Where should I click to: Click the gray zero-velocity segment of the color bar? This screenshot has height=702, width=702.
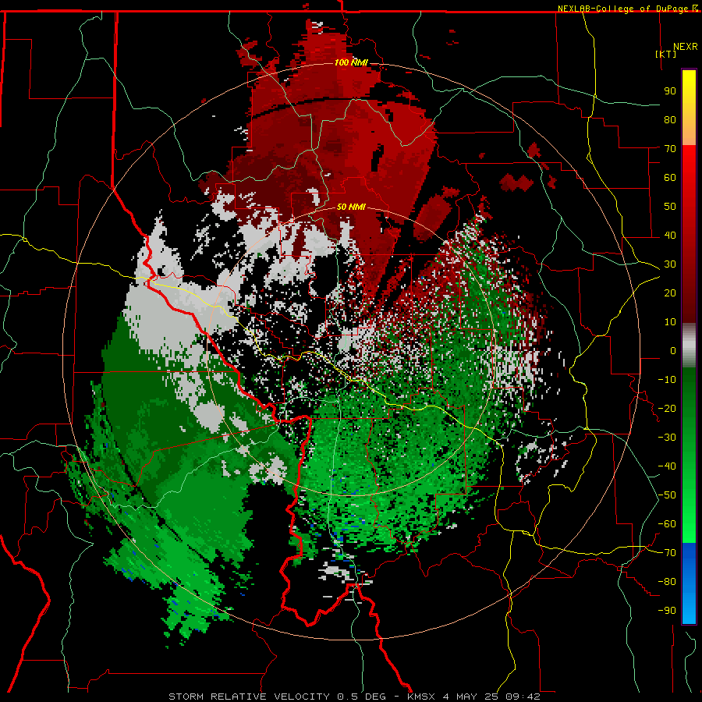coord(689,346)
